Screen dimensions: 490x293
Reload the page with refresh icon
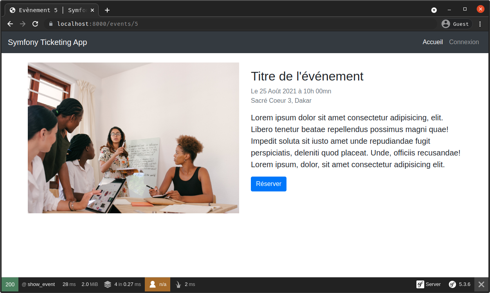pyautogui.click(x=35, y=24)
